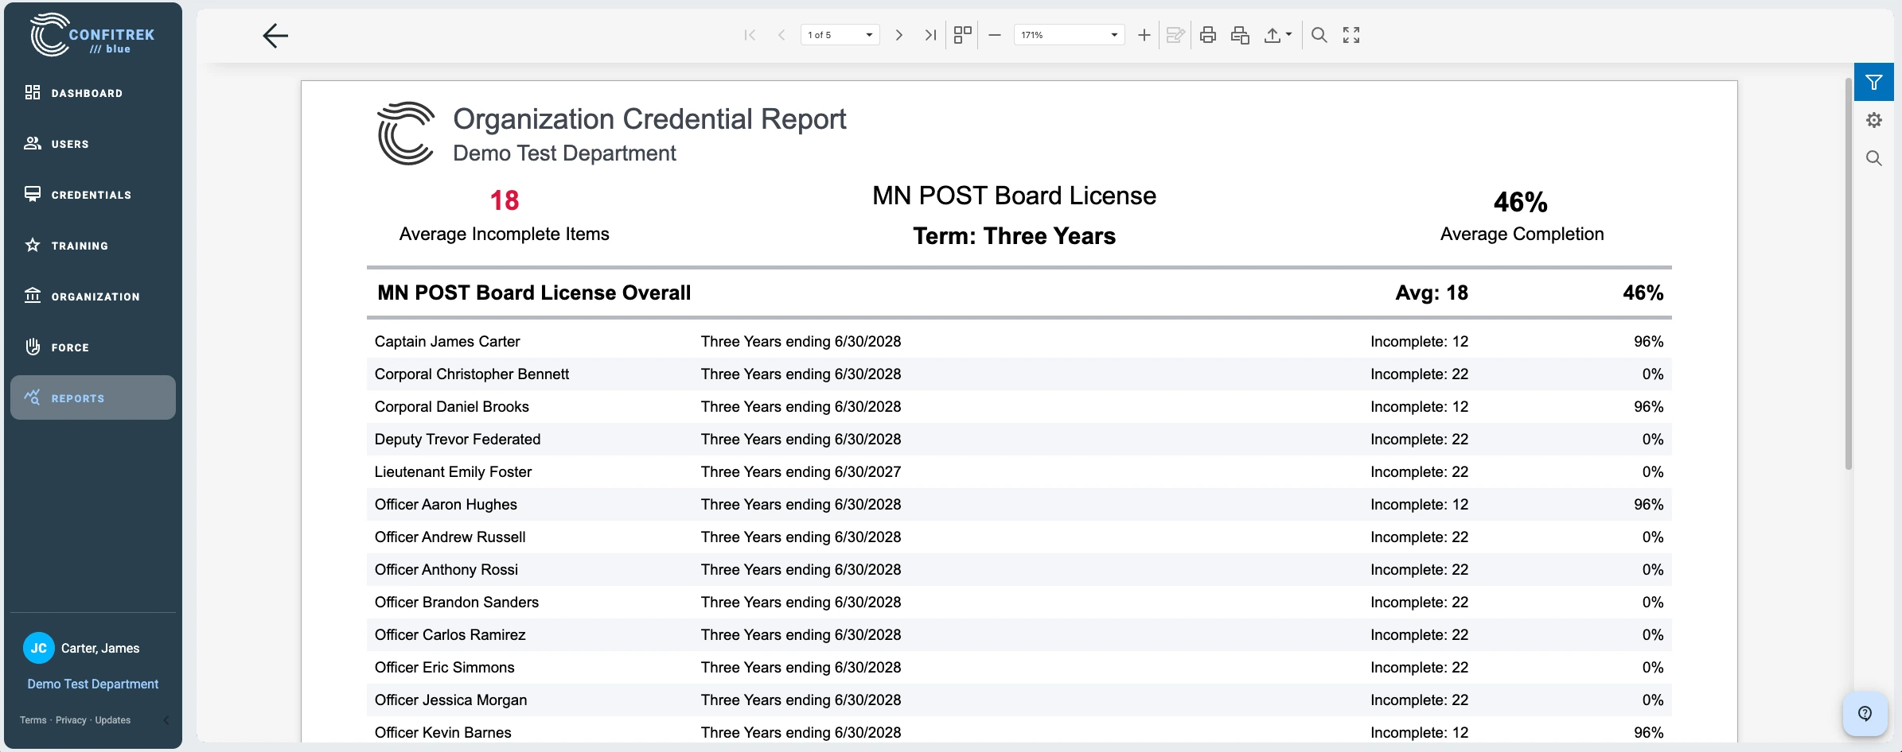Go back using the arrow icon
The width and height of the screenshot is (1902, 752).
point(275,36)
